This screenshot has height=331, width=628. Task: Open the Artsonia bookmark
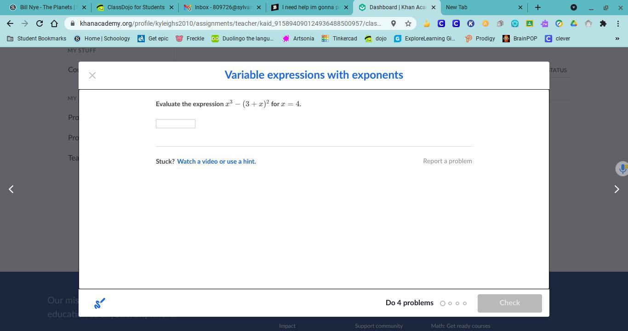coord(298,39)
